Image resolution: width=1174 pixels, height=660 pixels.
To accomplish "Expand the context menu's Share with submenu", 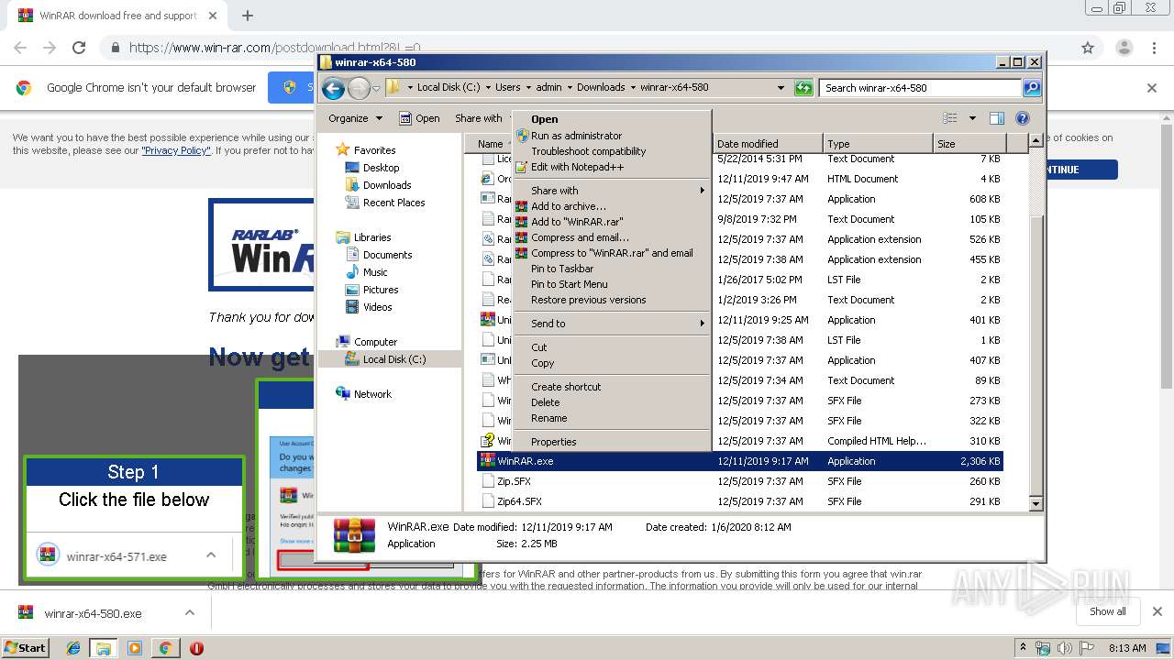I will tap(612, 191).
